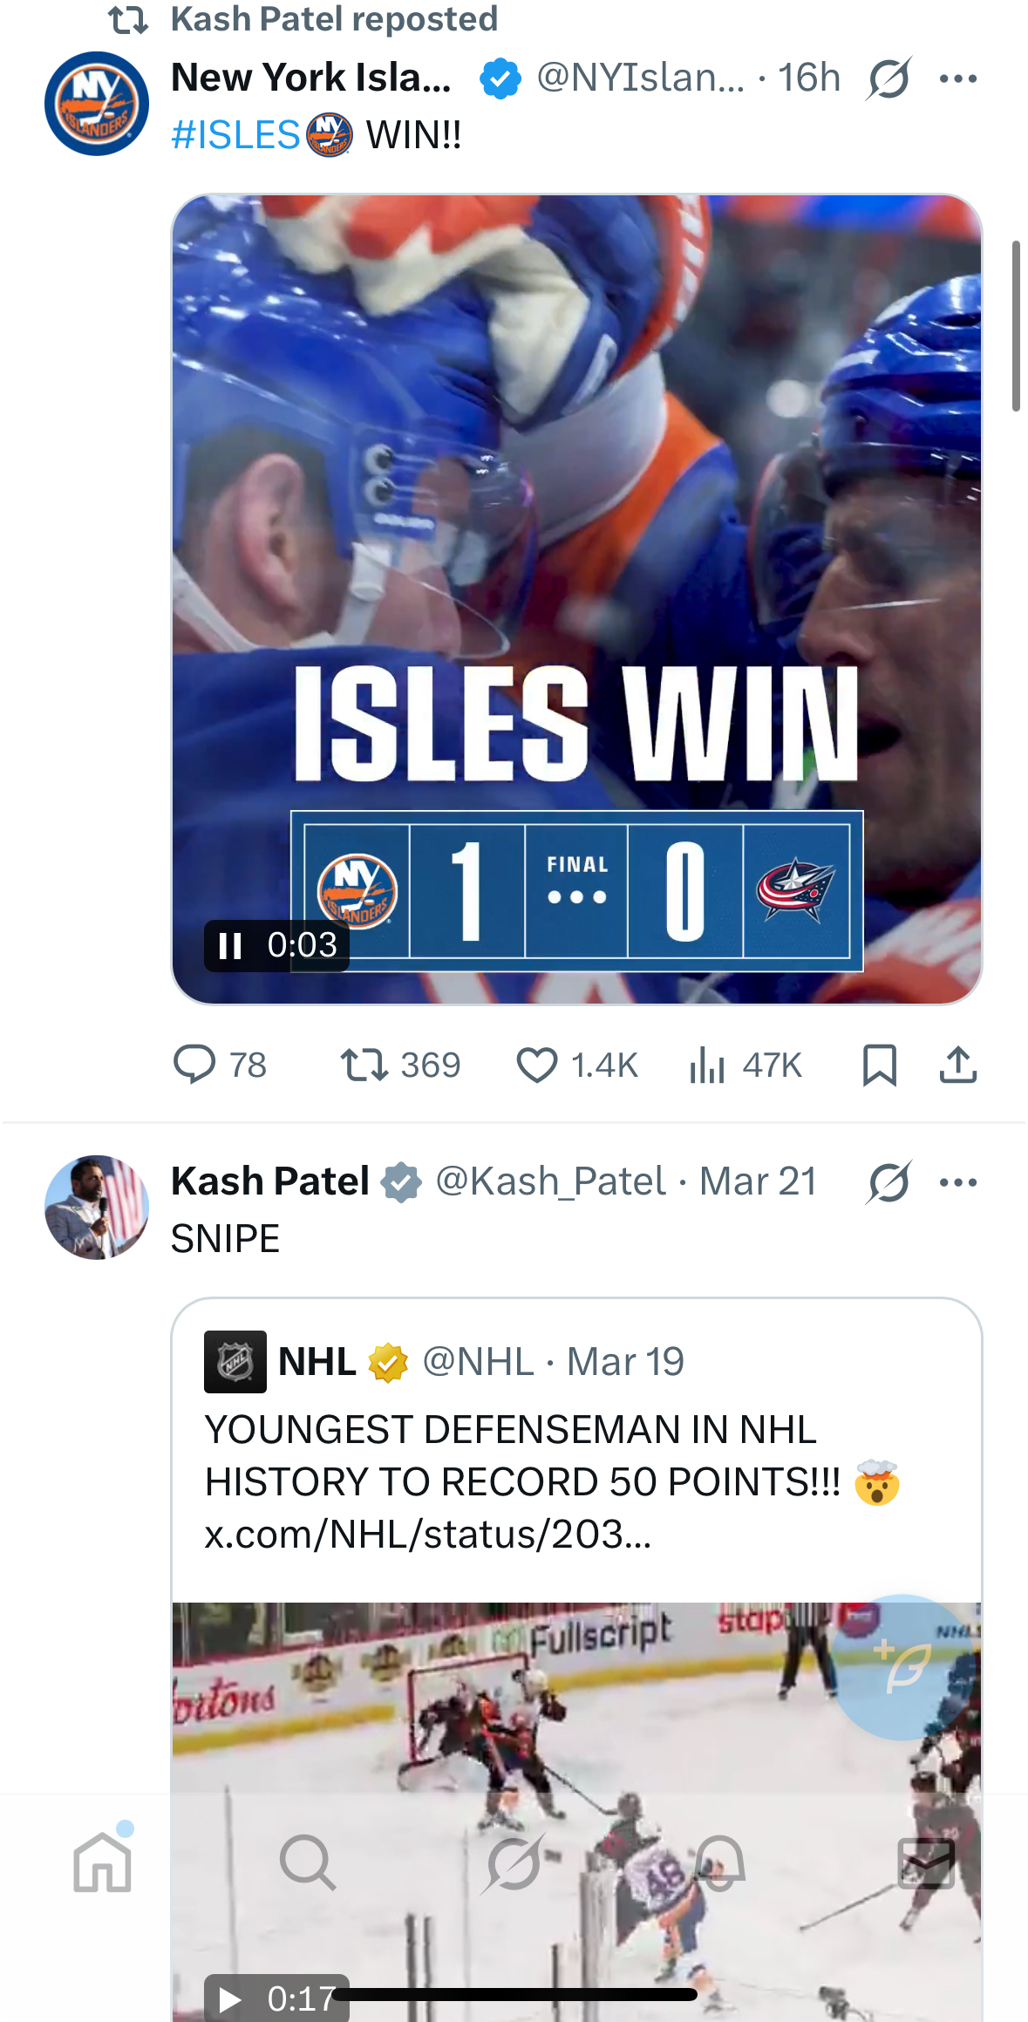Open the Messages envelope tab

click(925, 1863)
